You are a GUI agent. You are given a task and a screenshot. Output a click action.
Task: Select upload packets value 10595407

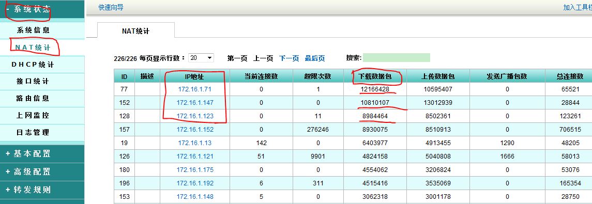438,89
